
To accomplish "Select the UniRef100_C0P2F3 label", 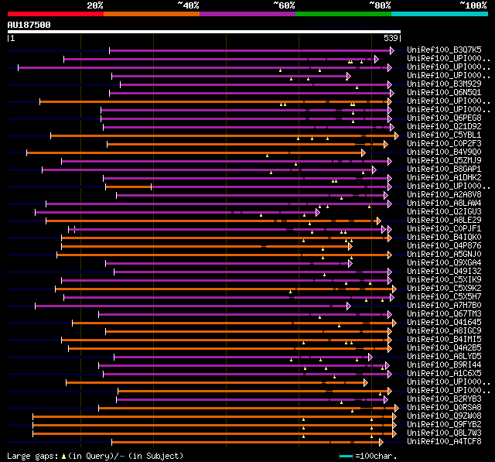I will 444,143.
